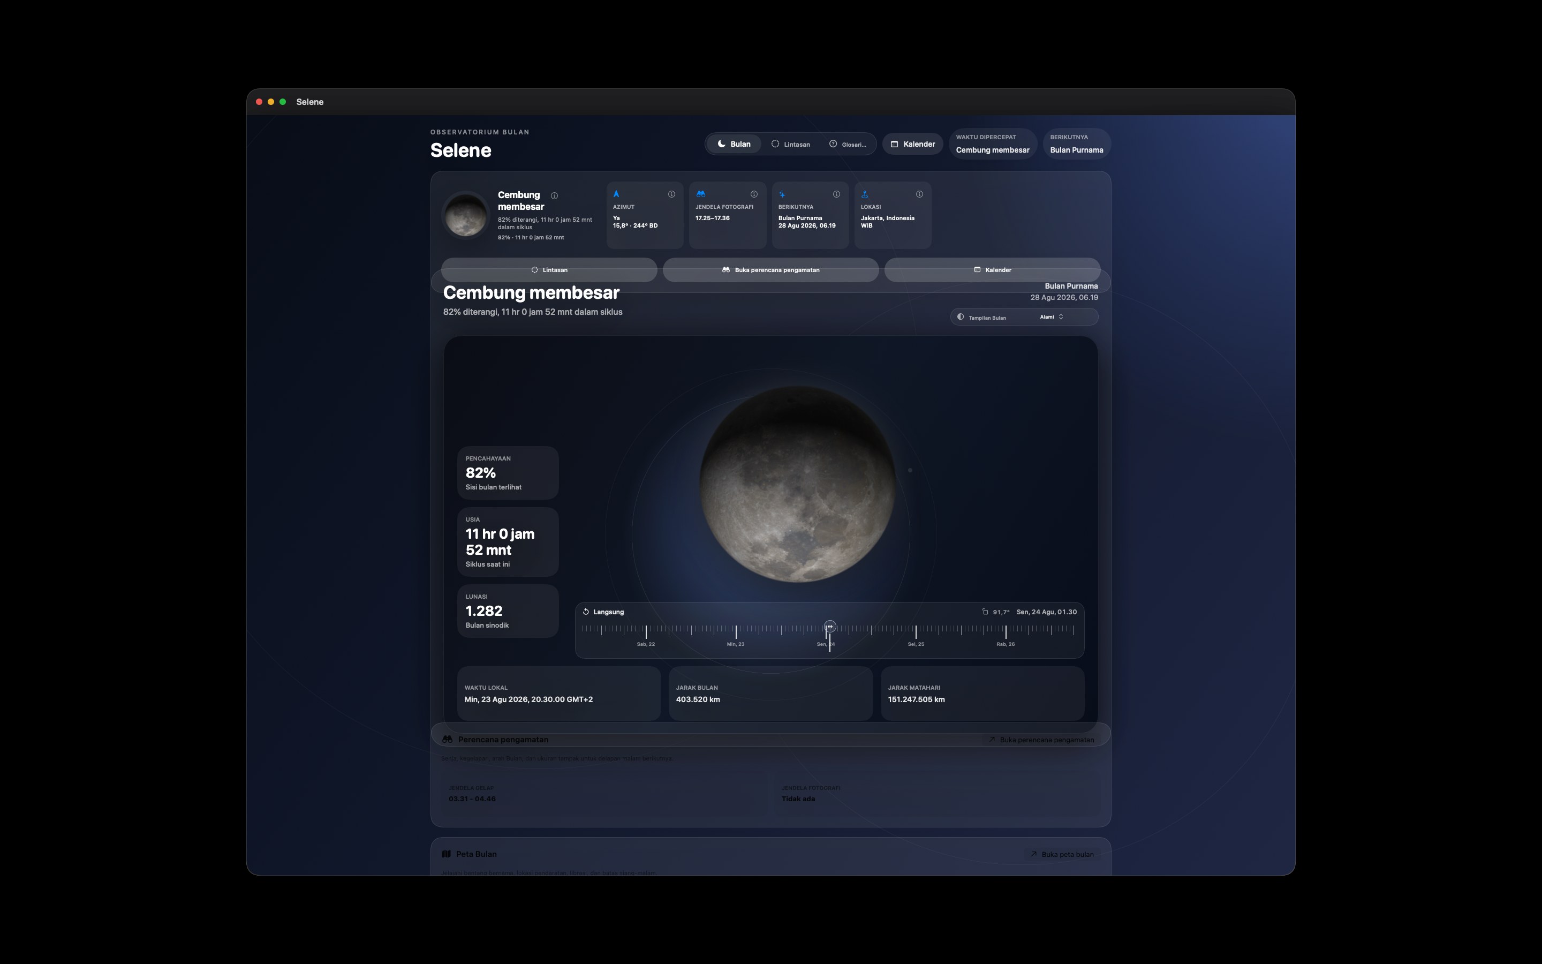1542x964 pixels.
Task: Click the Selene app title heading
Action: pos(460,150)
